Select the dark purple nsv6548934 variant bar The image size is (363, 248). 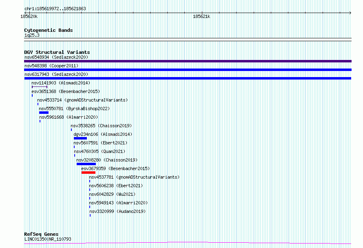click(x=188, y=61)
